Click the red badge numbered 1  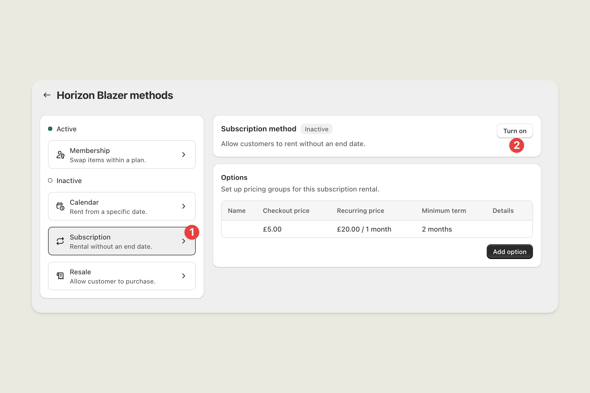point(192,232)
